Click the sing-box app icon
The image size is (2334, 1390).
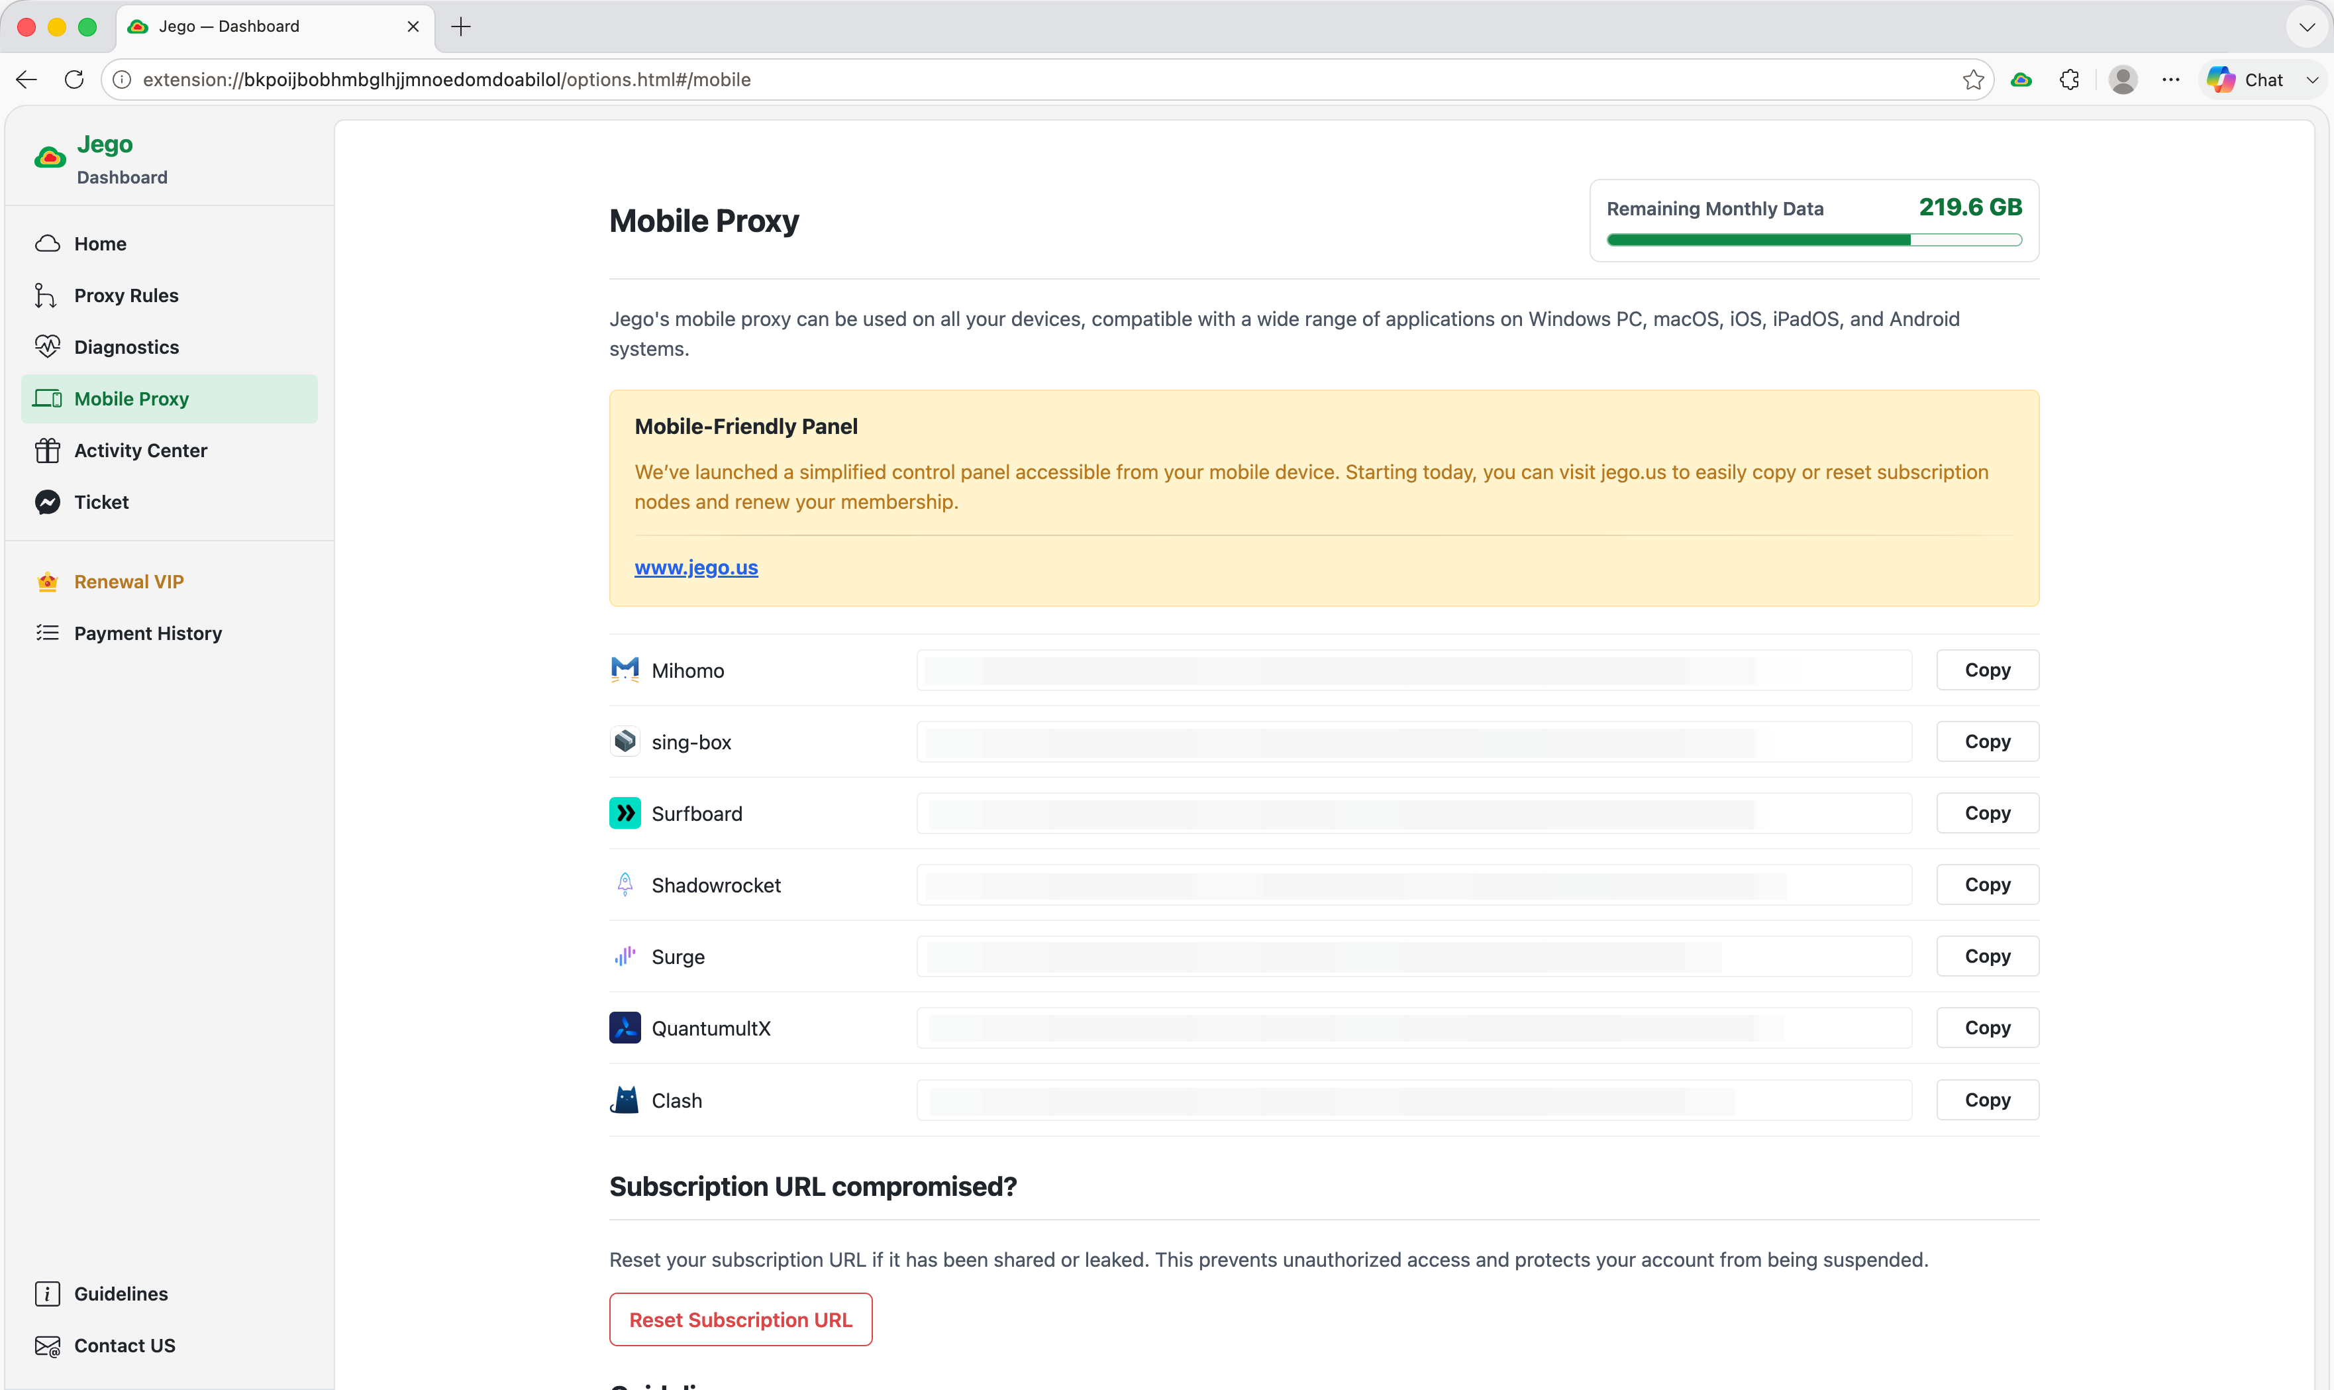point(625,742)
